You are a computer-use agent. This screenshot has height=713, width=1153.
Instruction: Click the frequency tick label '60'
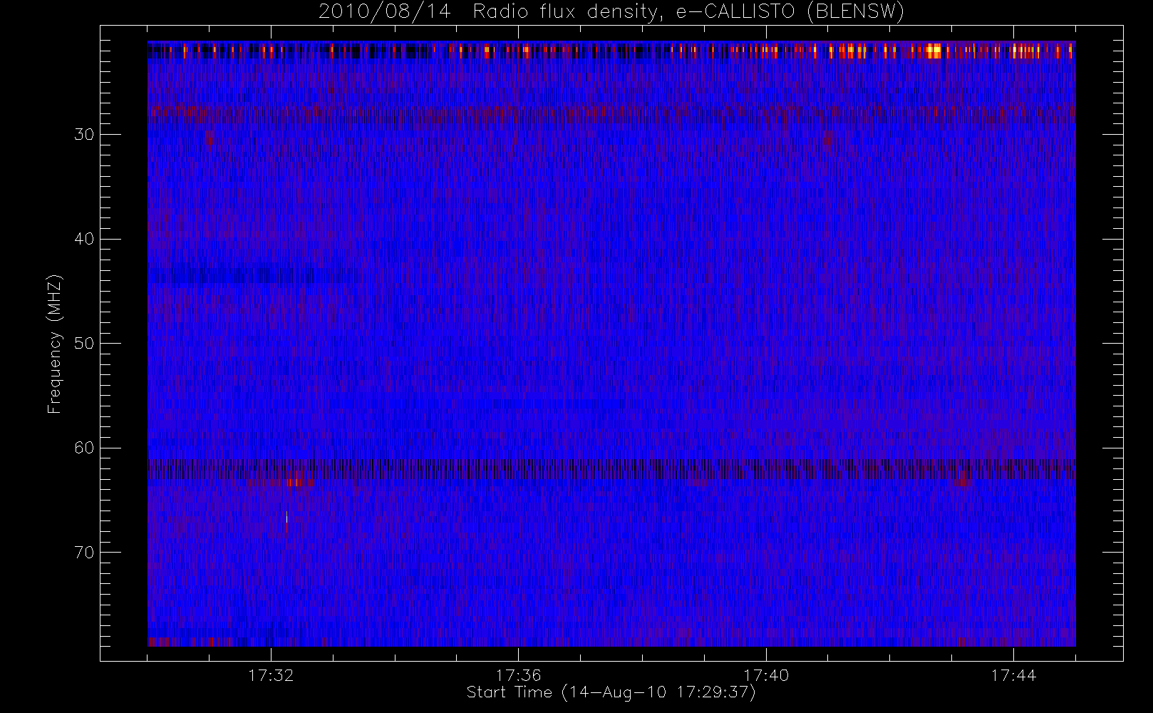coord(83,448)
